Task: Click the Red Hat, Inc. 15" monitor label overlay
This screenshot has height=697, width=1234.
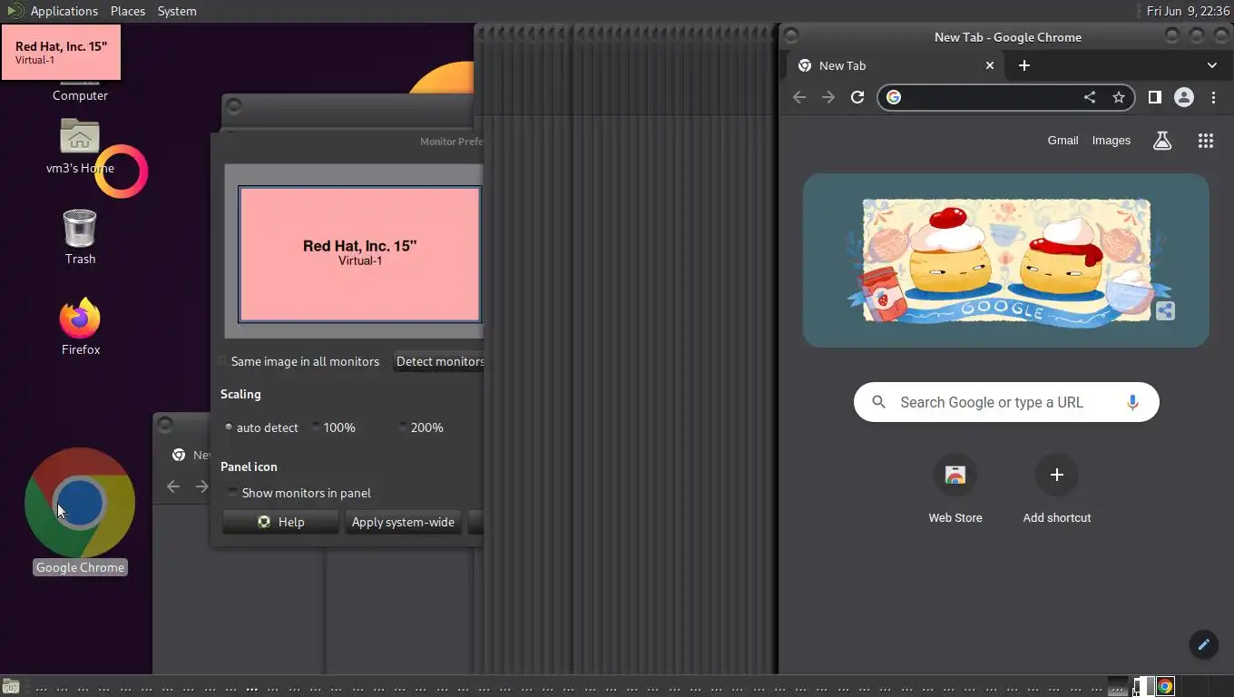Action: [x=61, y=53]
